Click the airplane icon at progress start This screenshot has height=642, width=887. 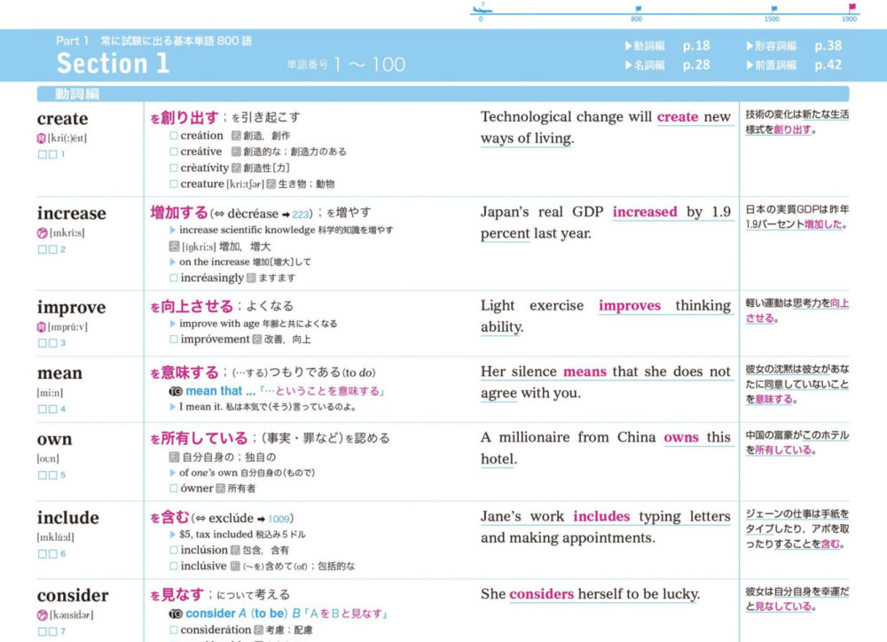(482, 9)
